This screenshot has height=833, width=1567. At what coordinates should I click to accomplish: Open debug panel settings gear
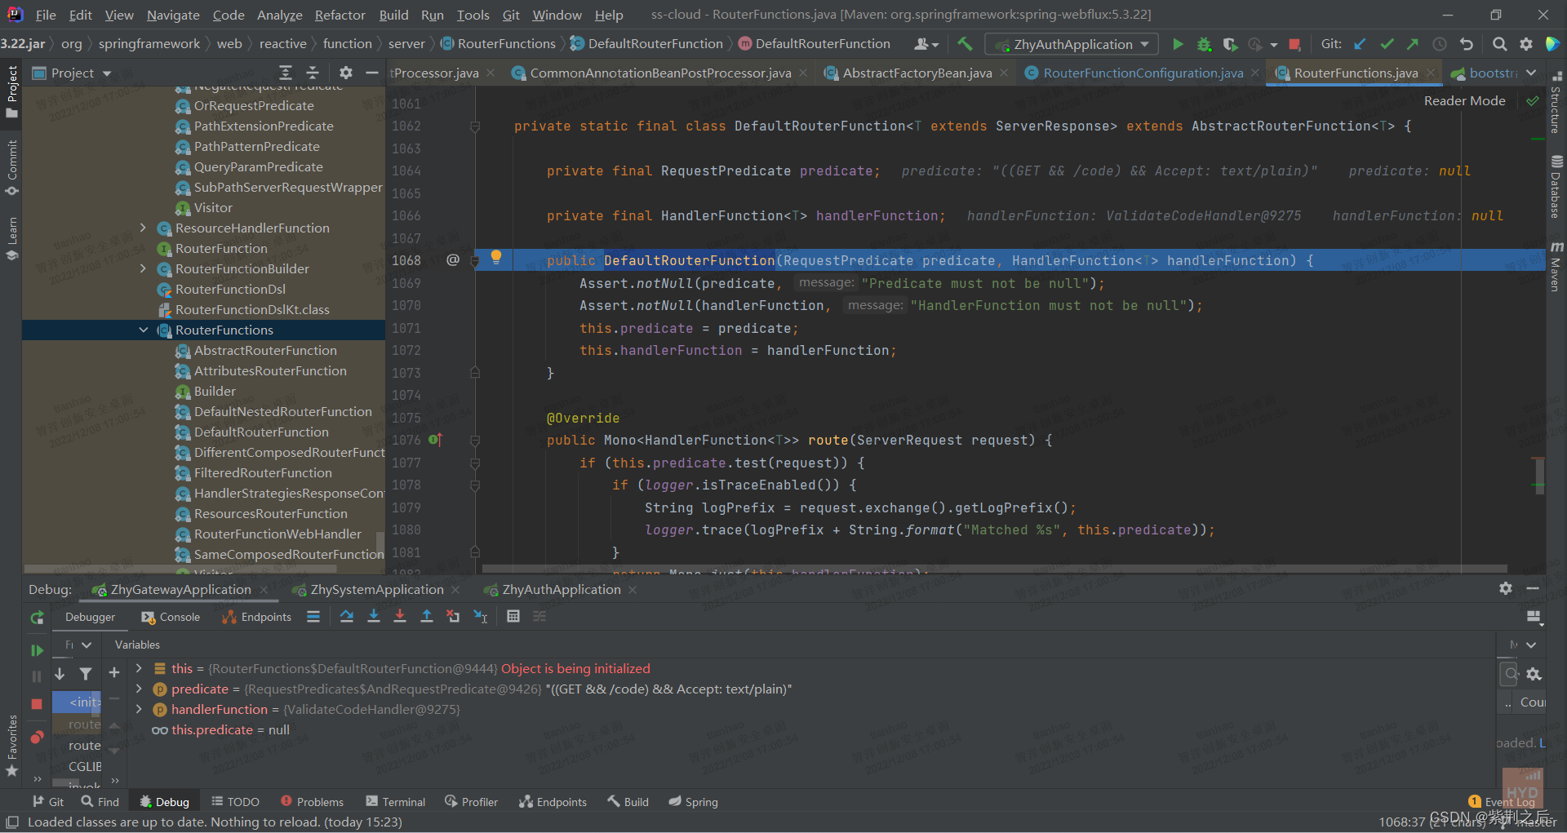tap(1506, 588)
